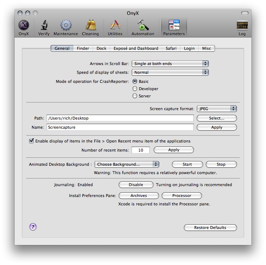This screenshot has width=266, height=265.
Task: Click the Archives preferences pane button
Action: (138, 196)
